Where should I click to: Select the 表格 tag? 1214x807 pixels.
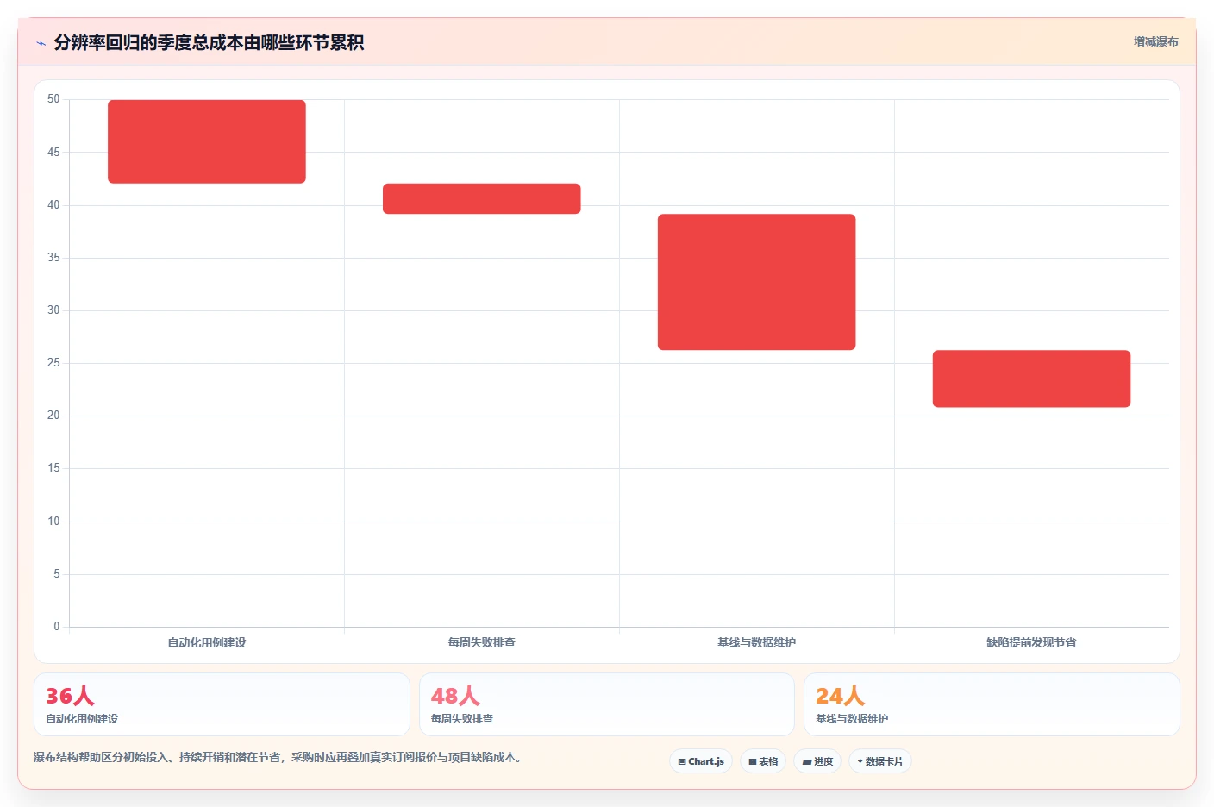click(763, 761)
